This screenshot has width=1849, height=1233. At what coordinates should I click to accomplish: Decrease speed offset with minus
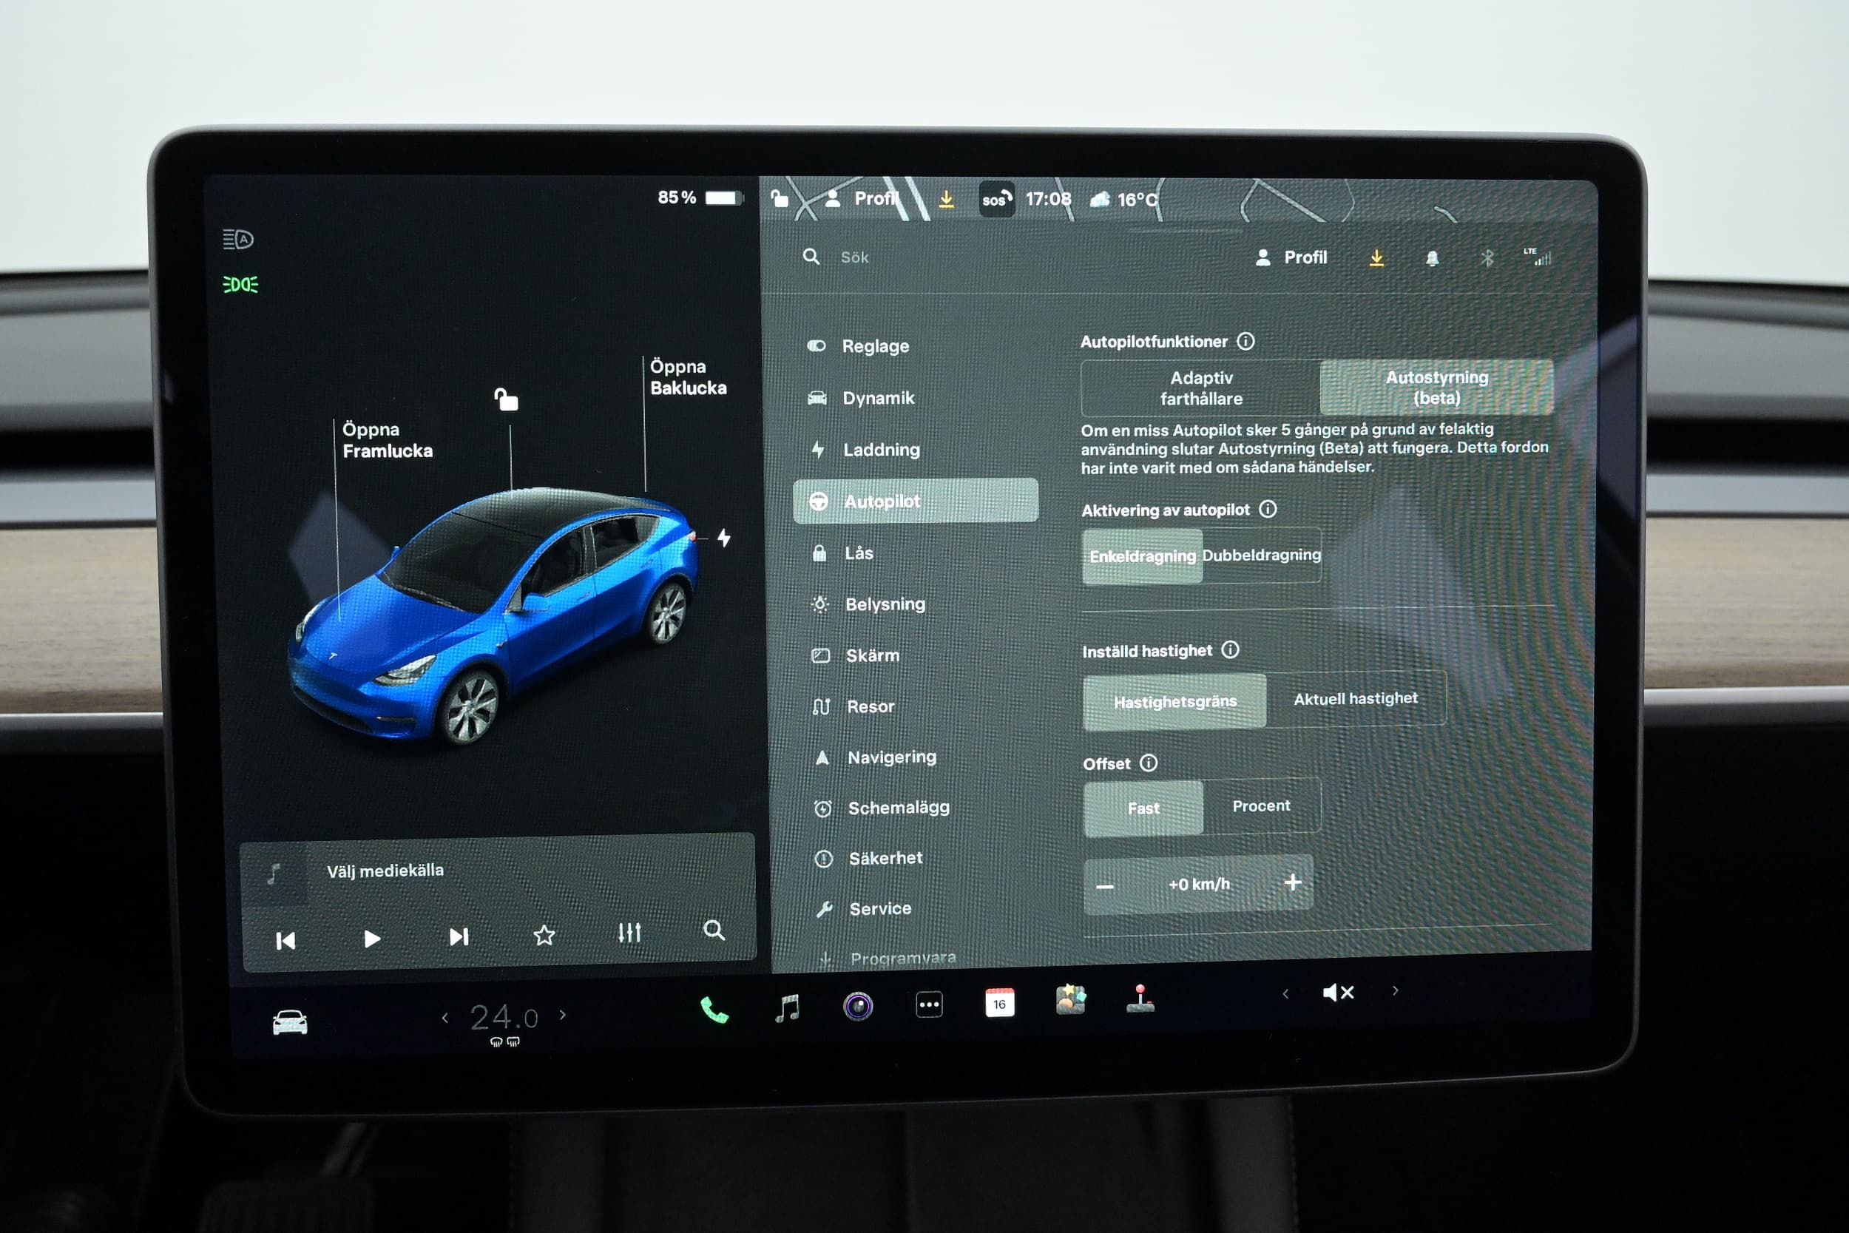click(1104, 886)
